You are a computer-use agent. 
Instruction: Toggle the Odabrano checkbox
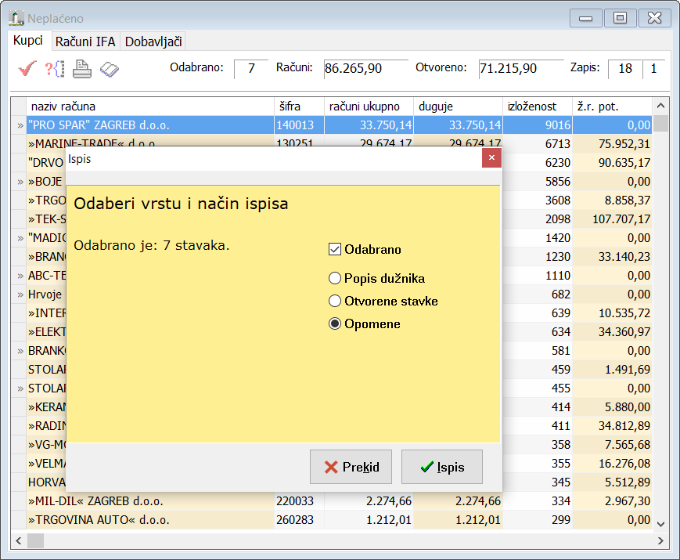pyautogui.click(x=335, y=250)
